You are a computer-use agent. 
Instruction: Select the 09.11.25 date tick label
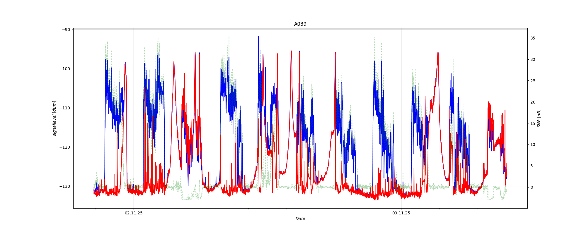[x=401, y=213]
